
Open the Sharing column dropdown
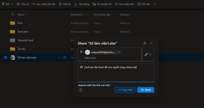pyautogui.click(x=126, y=15)
